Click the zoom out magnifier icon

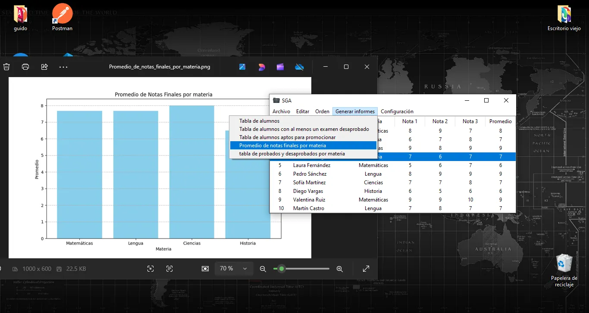click(263, 269)
